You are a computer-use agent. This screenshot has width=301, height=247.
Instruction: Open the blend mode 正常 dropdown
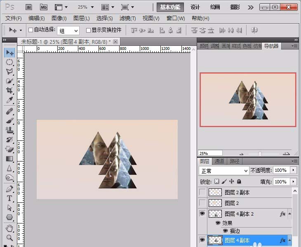tap(224, 171)
